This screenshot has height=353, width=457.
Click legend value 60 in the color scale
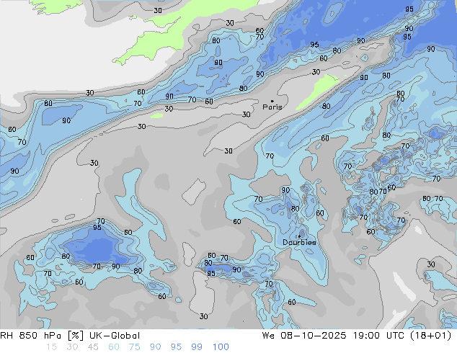coord(114,347)
